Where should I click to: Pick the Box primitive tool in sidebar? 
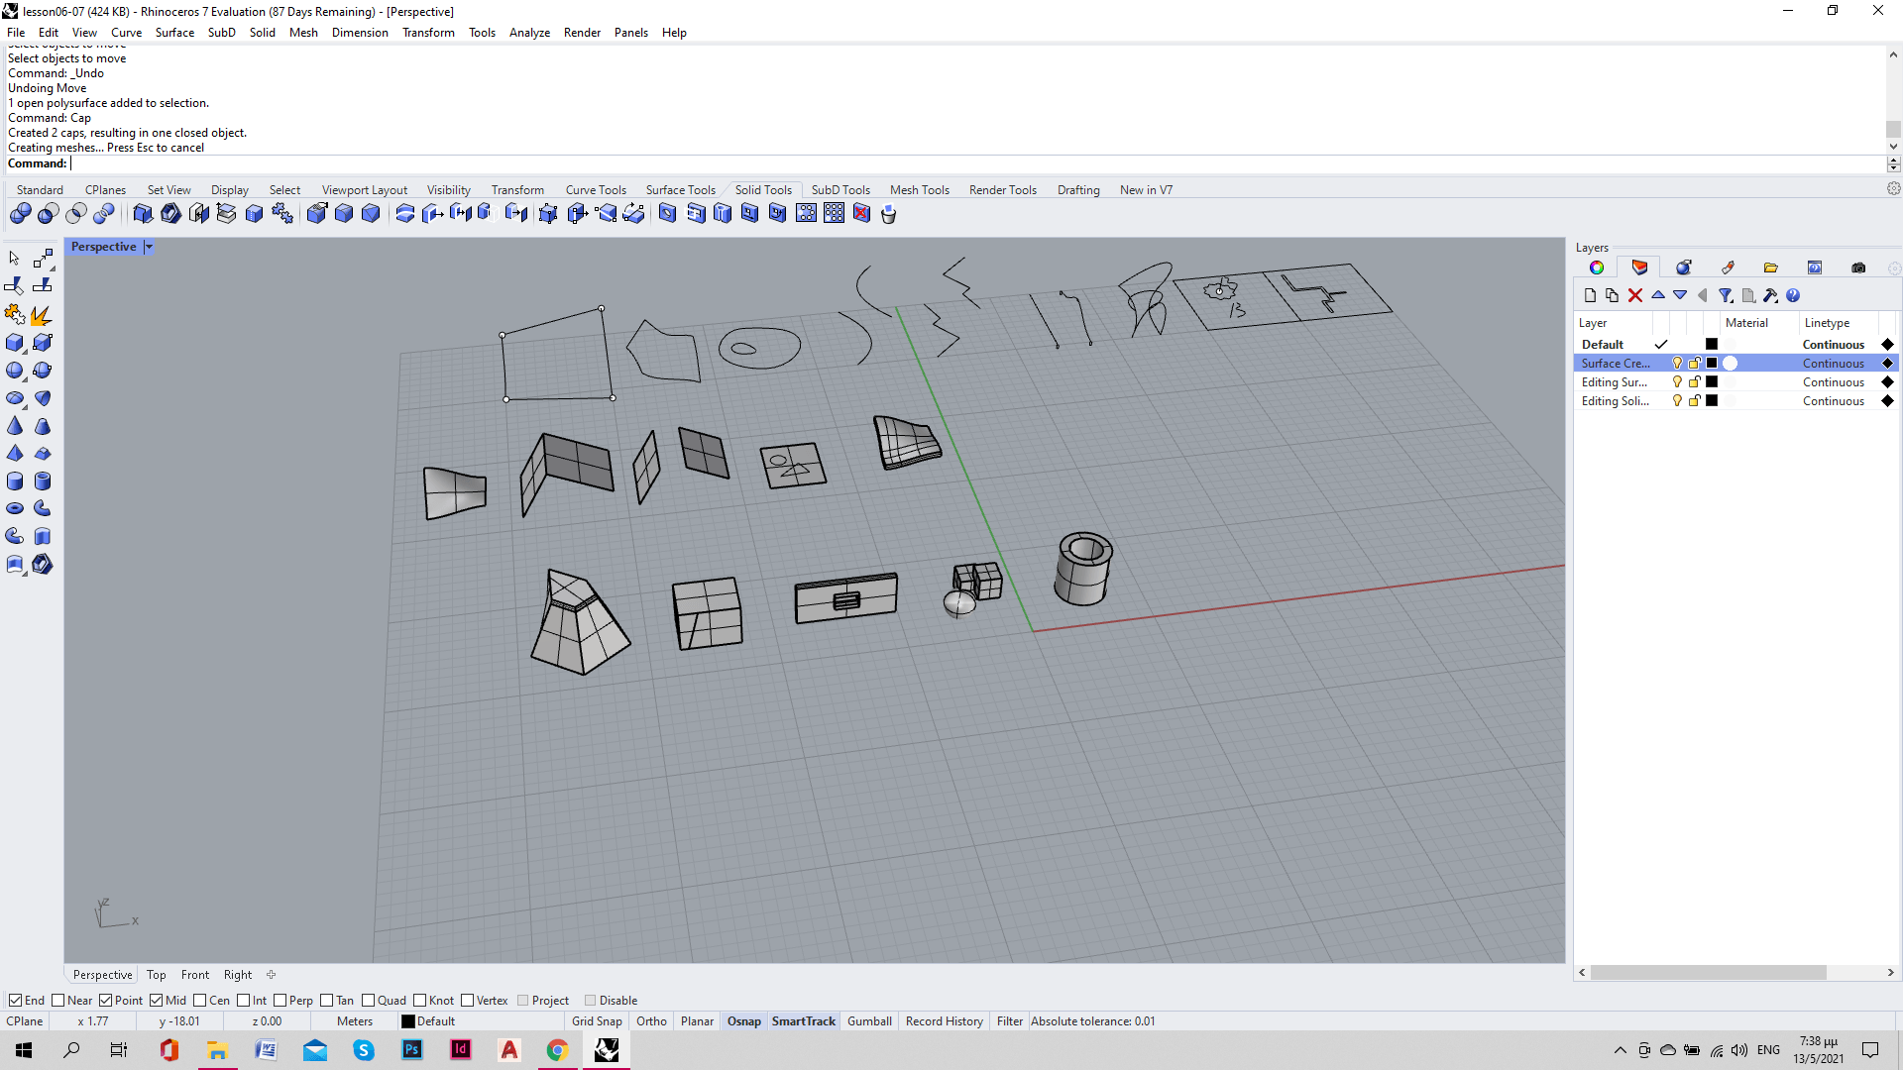[15, 343]
